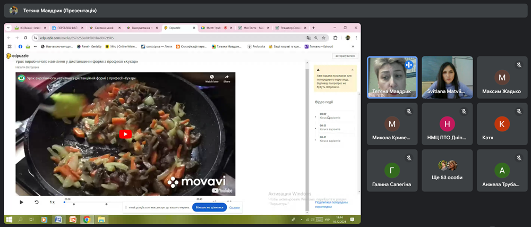Expand the 00:41 video event item

pyautogui.click(x=333, y=139)
